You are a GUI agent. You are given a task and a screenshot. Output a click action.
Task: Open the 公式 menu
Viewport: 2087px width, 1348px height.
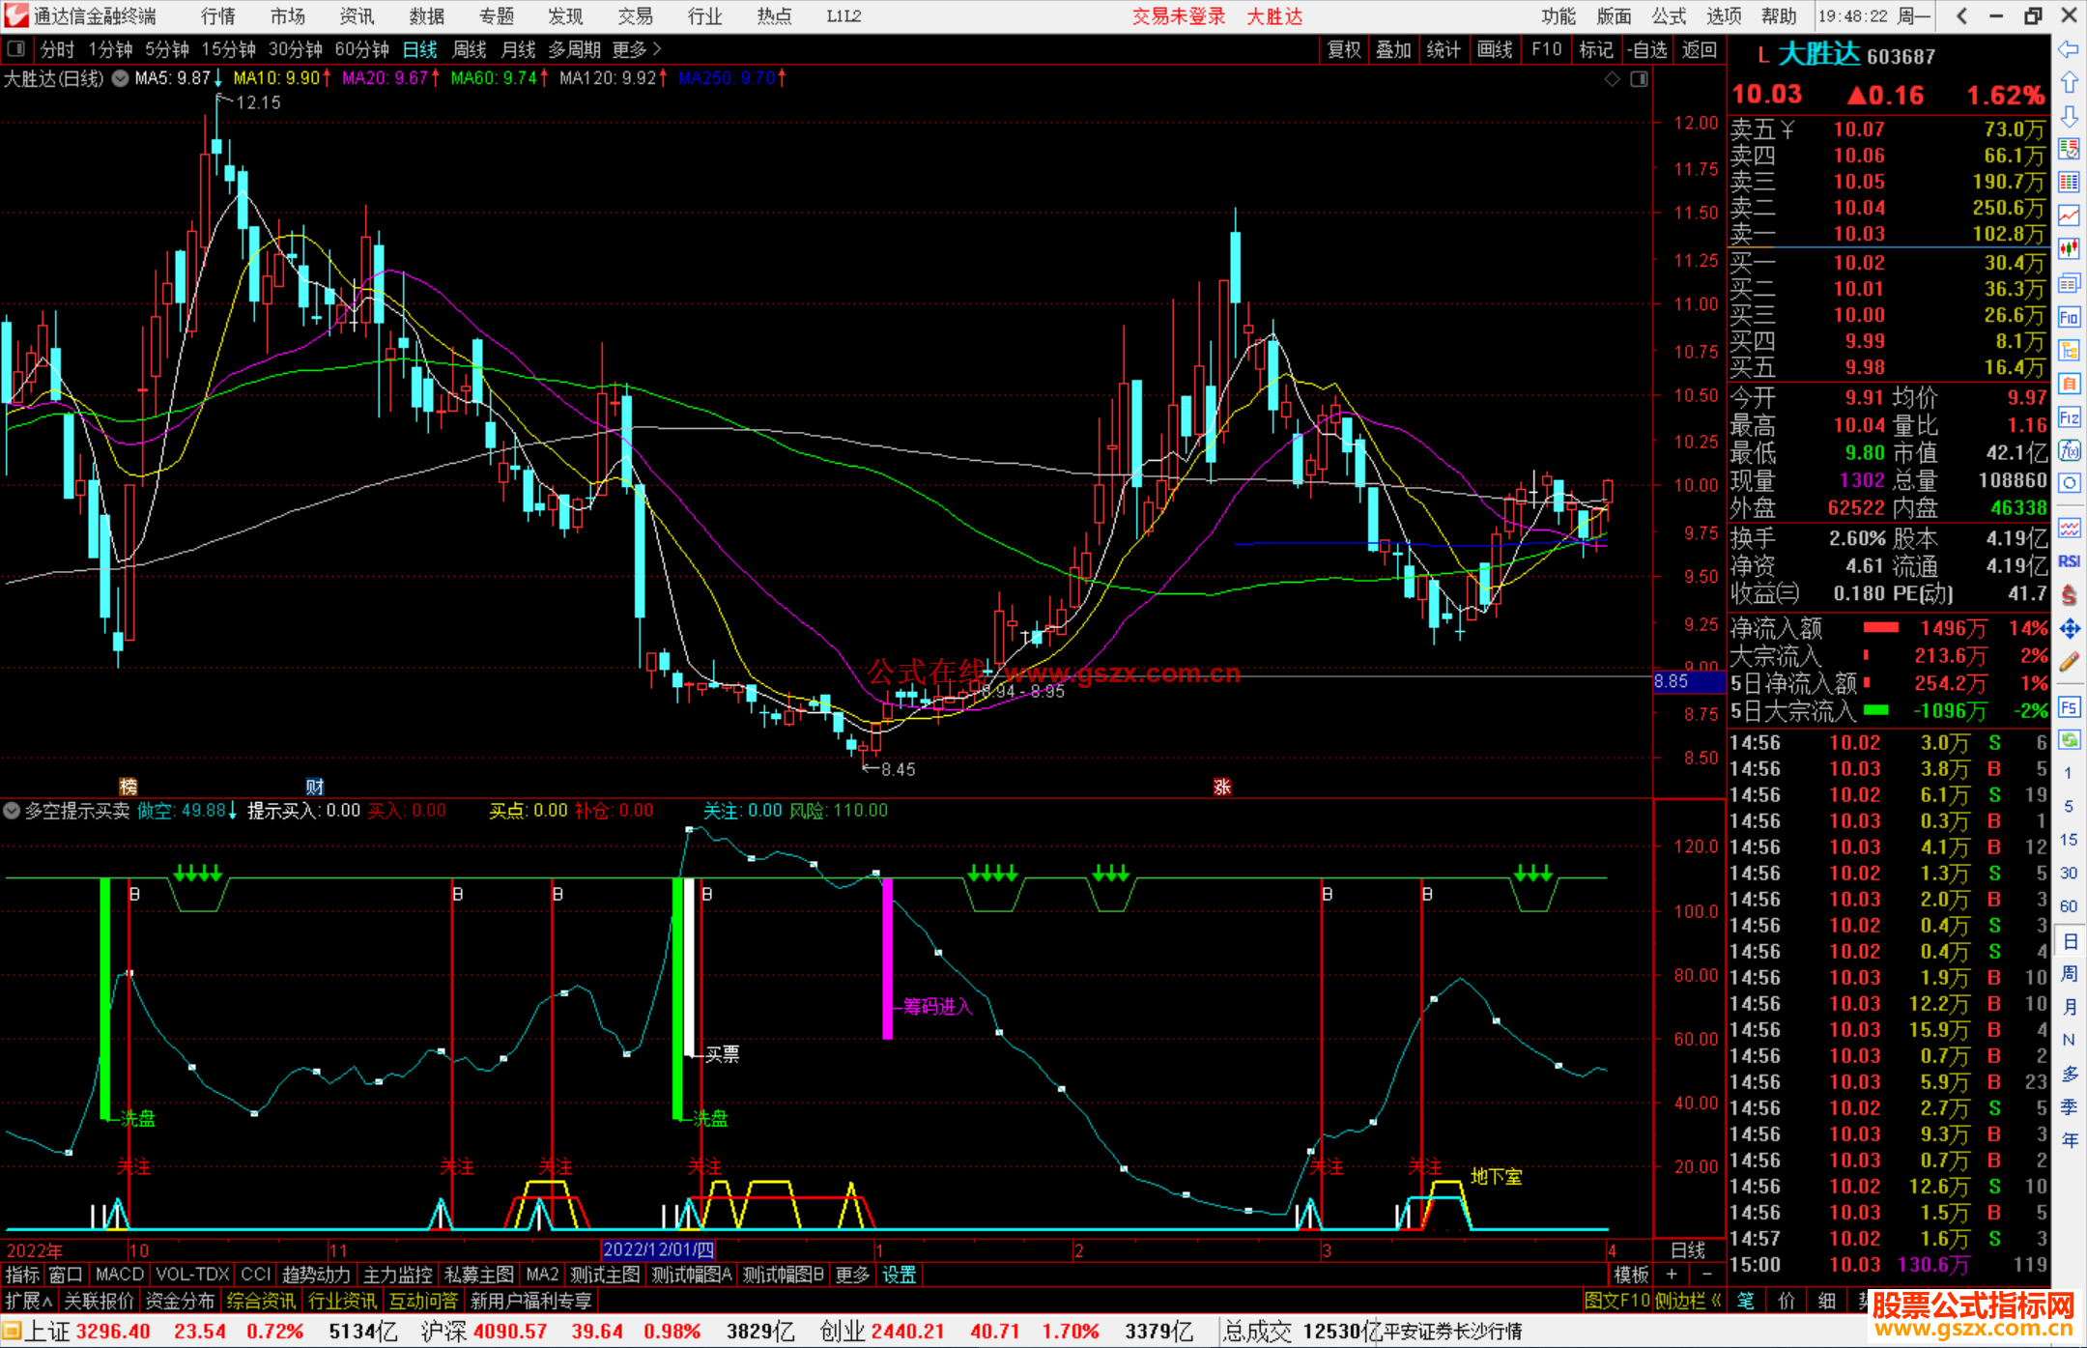pyautogui.click(x=1668, y=15)
